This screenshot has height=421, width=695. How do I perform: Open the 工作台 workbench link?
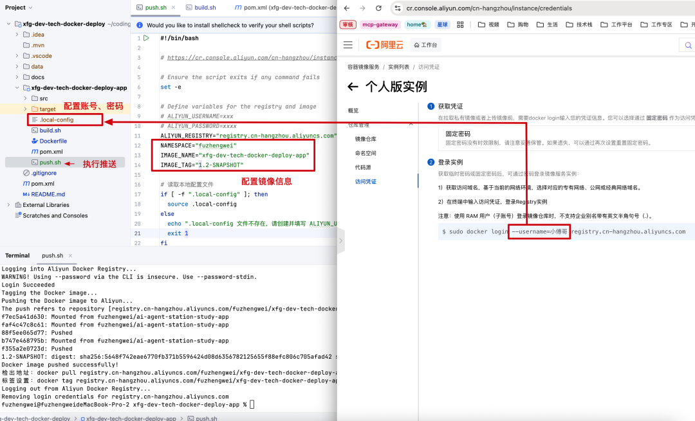425,45
